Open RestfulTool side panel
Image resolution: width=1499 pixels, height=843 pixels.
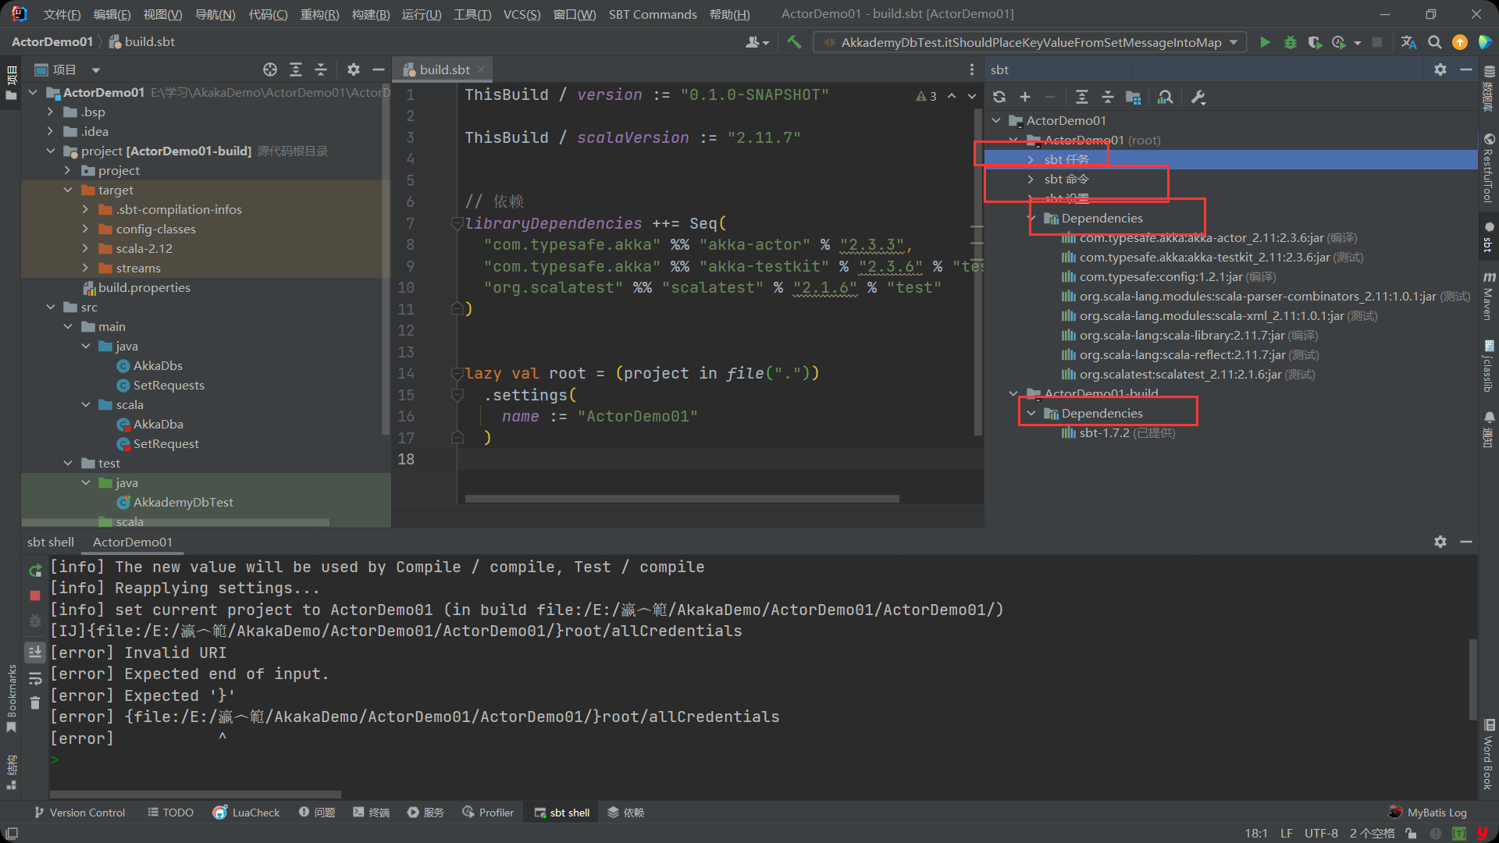click(1489, 168)
